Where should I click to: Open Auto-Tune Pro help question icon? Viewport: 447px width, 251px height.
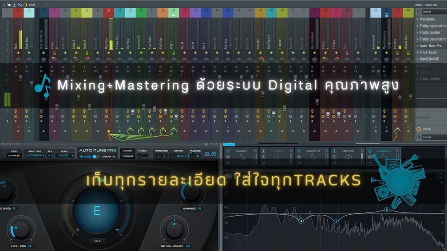coord(214,154)
